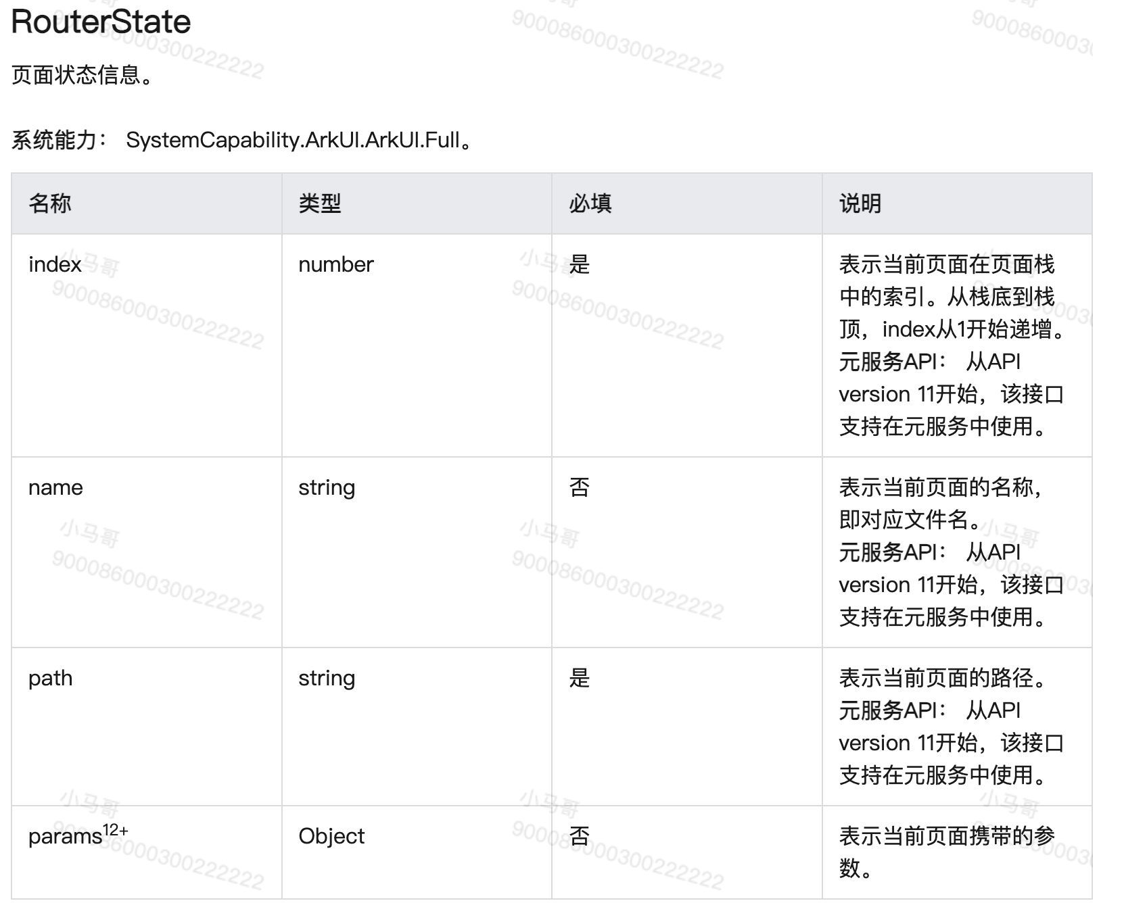
Task: Click the SystemCapability.ArkUI.ArkUI.Full text
Action: click(293, 140)
